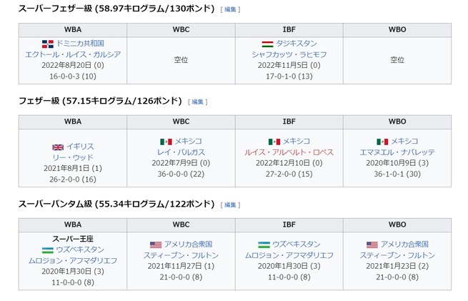Image resolution: width=468 pixels, height=301 pixels.
Task: Open シャフカッツ・ラヒモフ fighter link
Action: click(289, 54)
